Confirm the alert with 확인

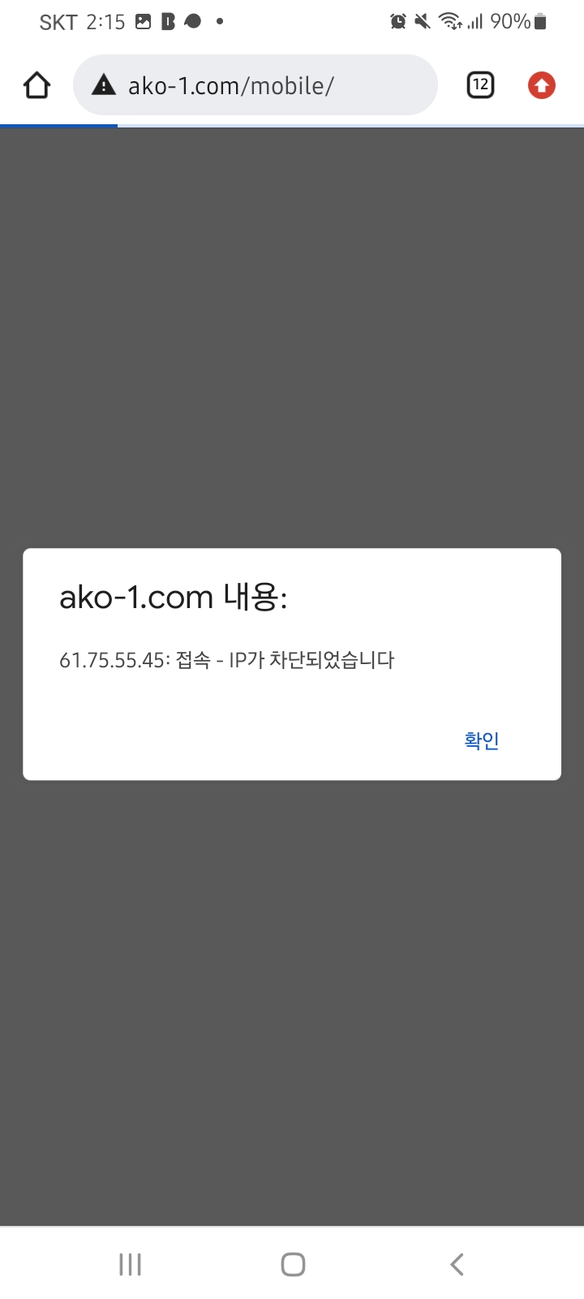tap(482, 740)
